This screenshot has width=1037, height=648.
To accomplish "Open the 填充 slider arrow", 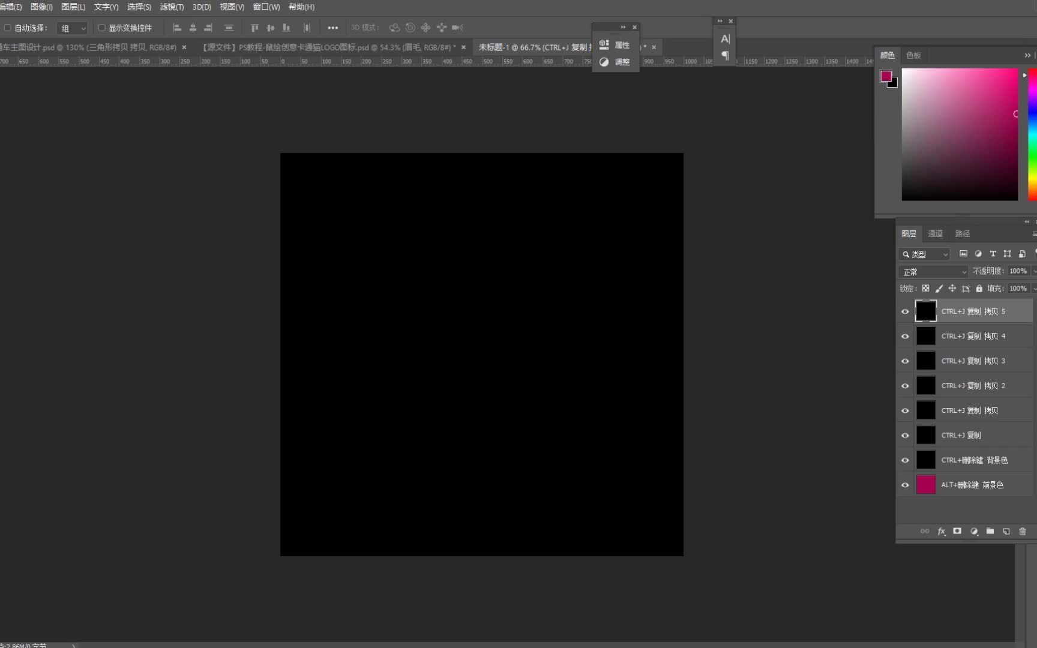I will point(1034,289).
